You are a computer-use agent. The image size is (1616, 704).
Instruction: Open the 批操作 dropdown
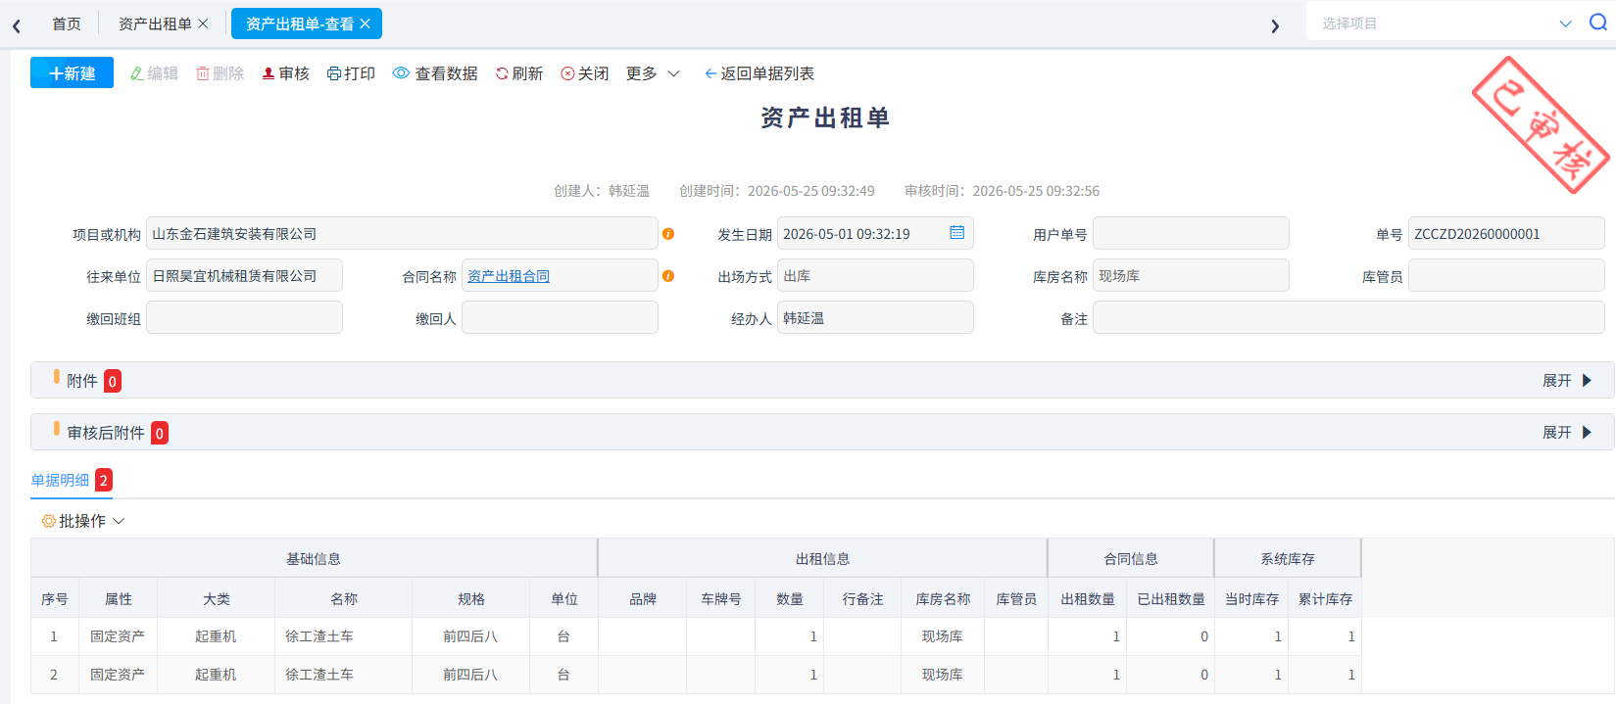tap(83, 521)
